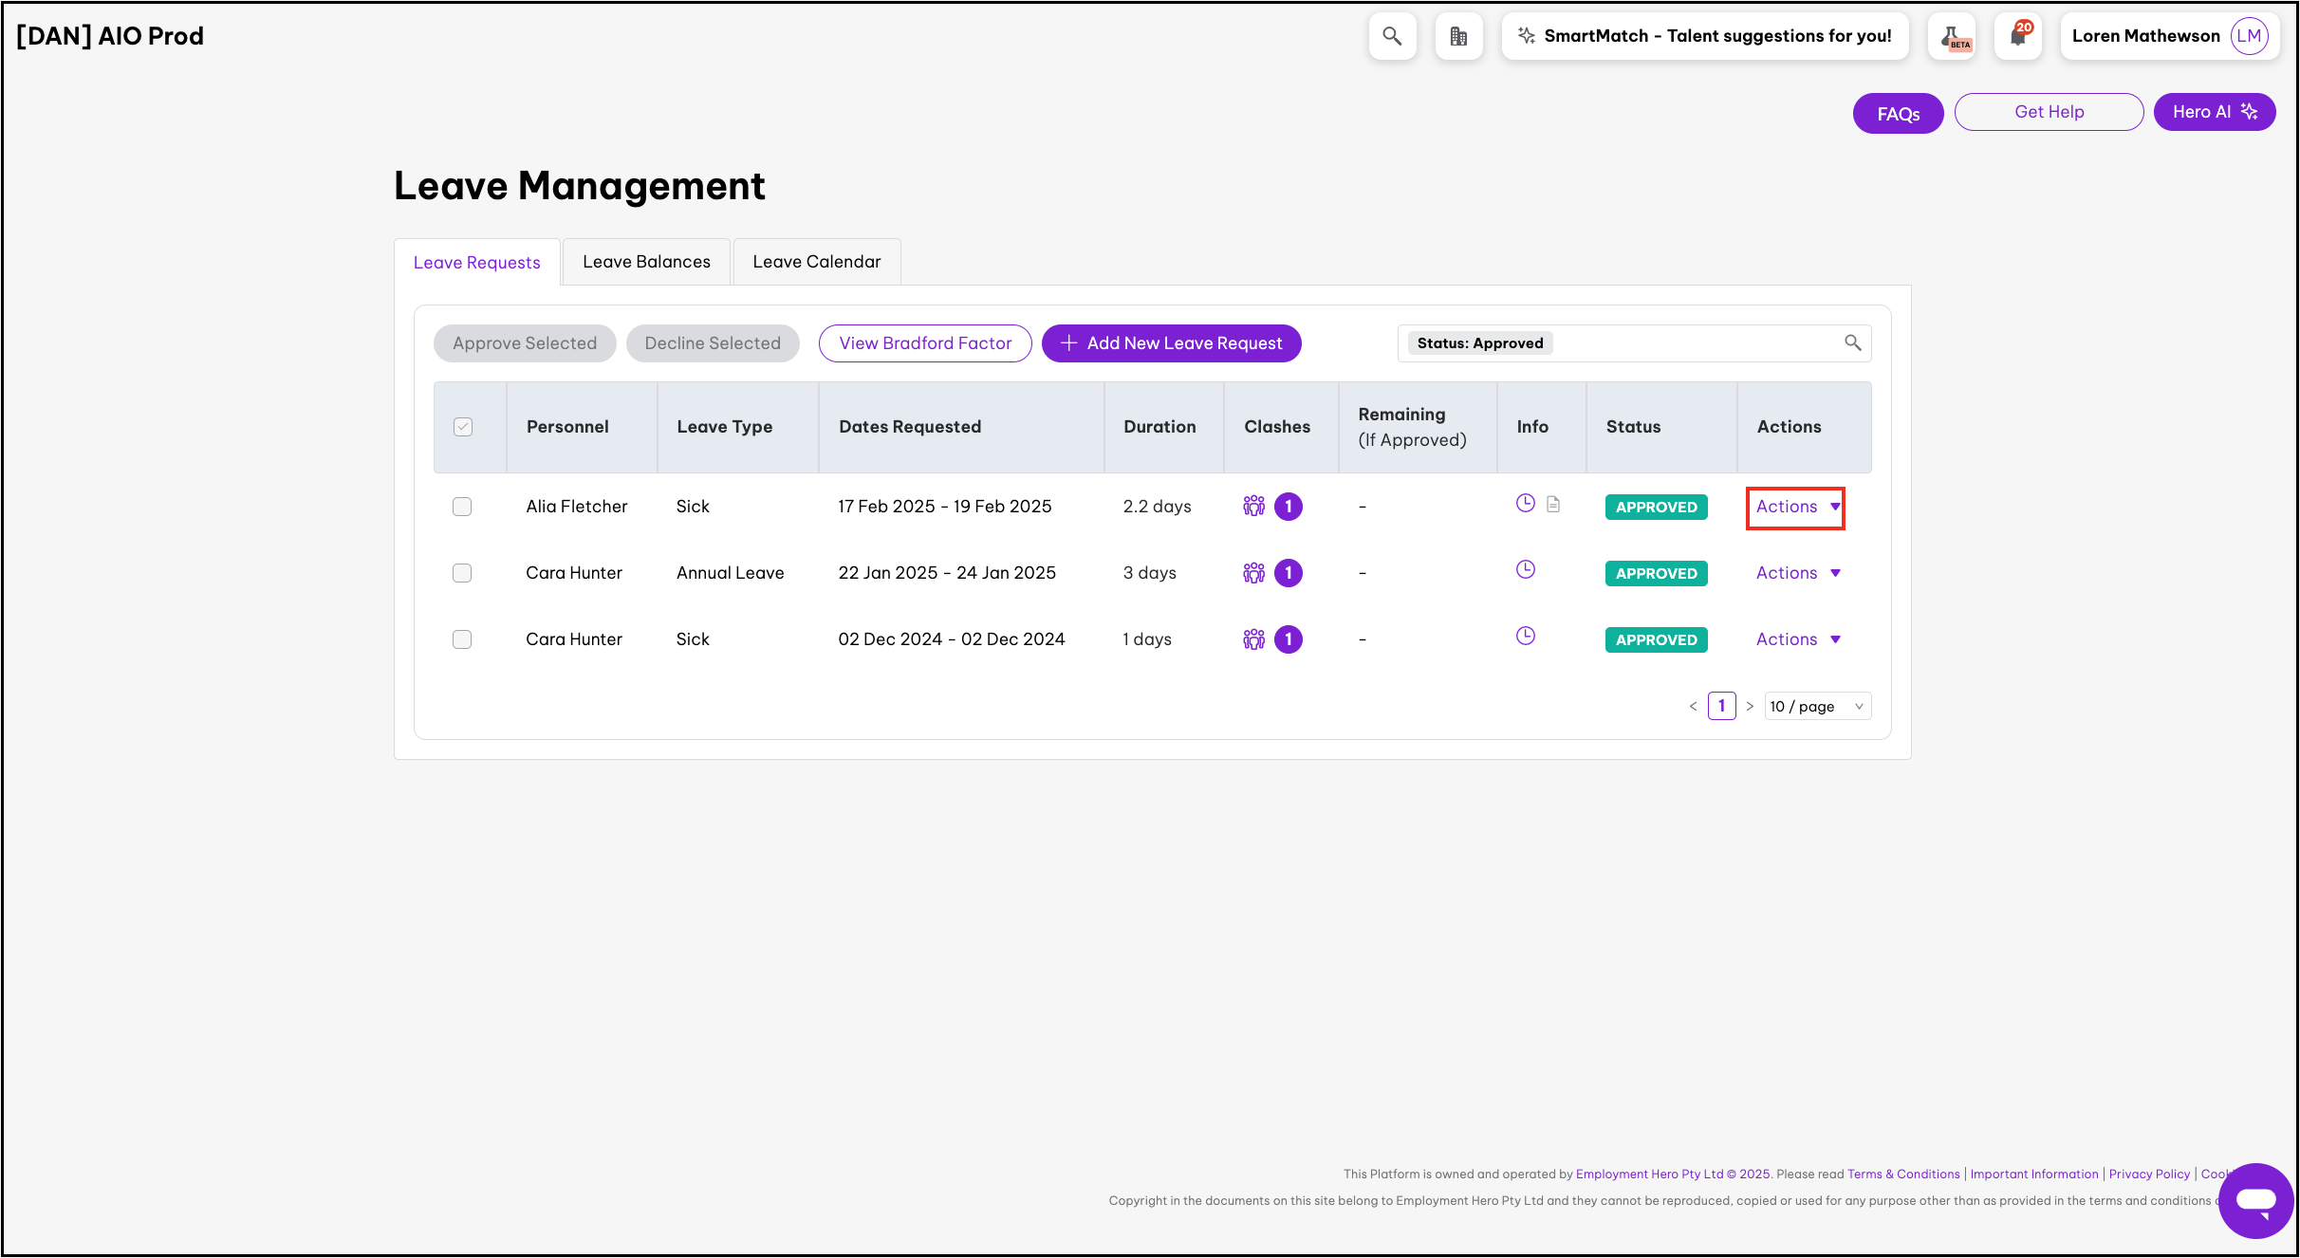Open the 10 / page size dropdown

click(1816, 706)
